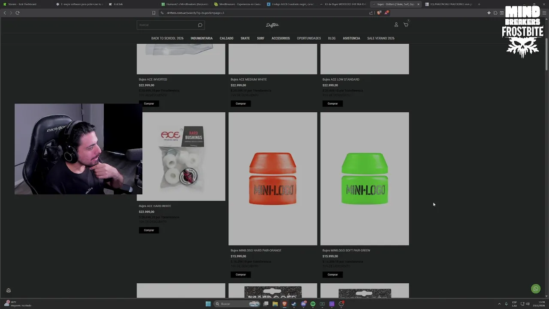Click the volume icon in system tray
The image size is (549, 309).
point(528,304)
